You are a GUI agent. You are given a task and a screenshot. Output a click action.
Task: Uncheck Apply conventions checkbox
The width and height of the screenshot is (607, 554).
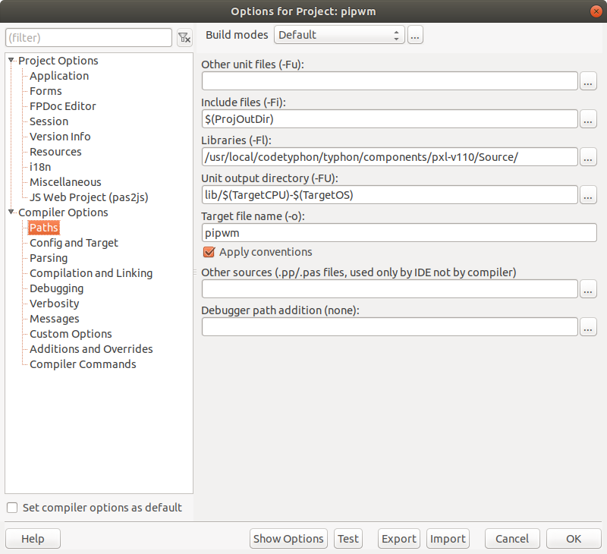pyautogui.click(x=209, y=252)
